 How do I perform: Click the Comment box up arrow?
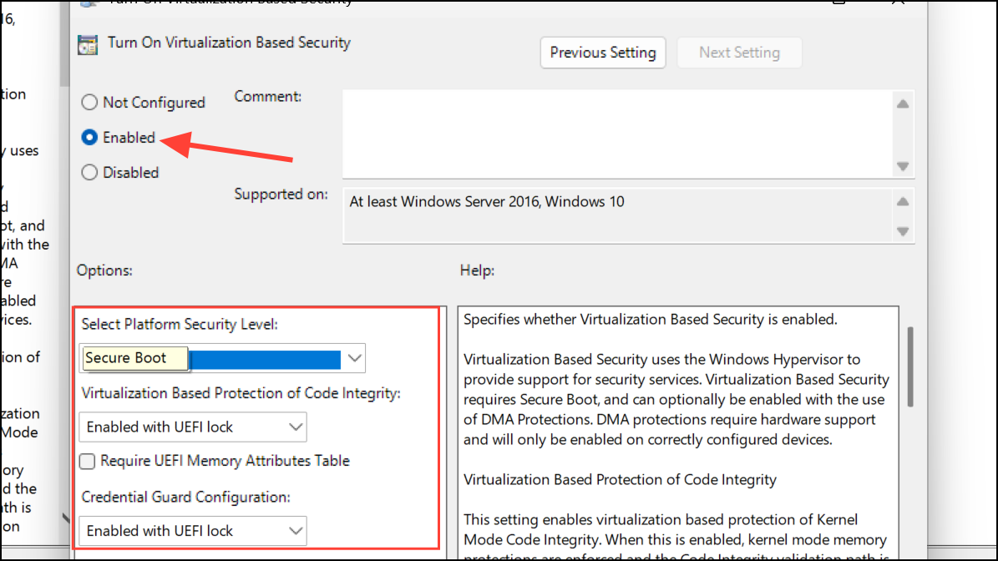[x=903, y=104]
